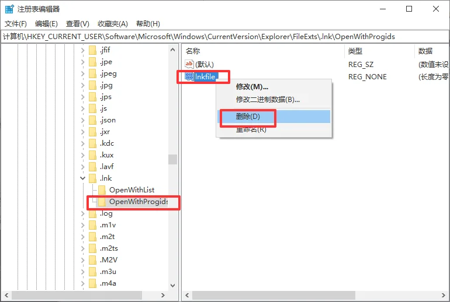Image resolution: width=450 pixels, height=302 pixels.
Task: Expand the .m2ts tree node
Action: pyautogui.click(x=82, y=248)
